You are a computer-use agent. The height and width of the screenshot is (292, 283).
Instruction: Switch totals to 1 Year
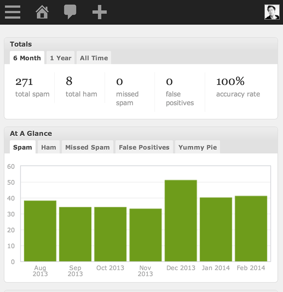pyautogui.click(x=60, y=58)
